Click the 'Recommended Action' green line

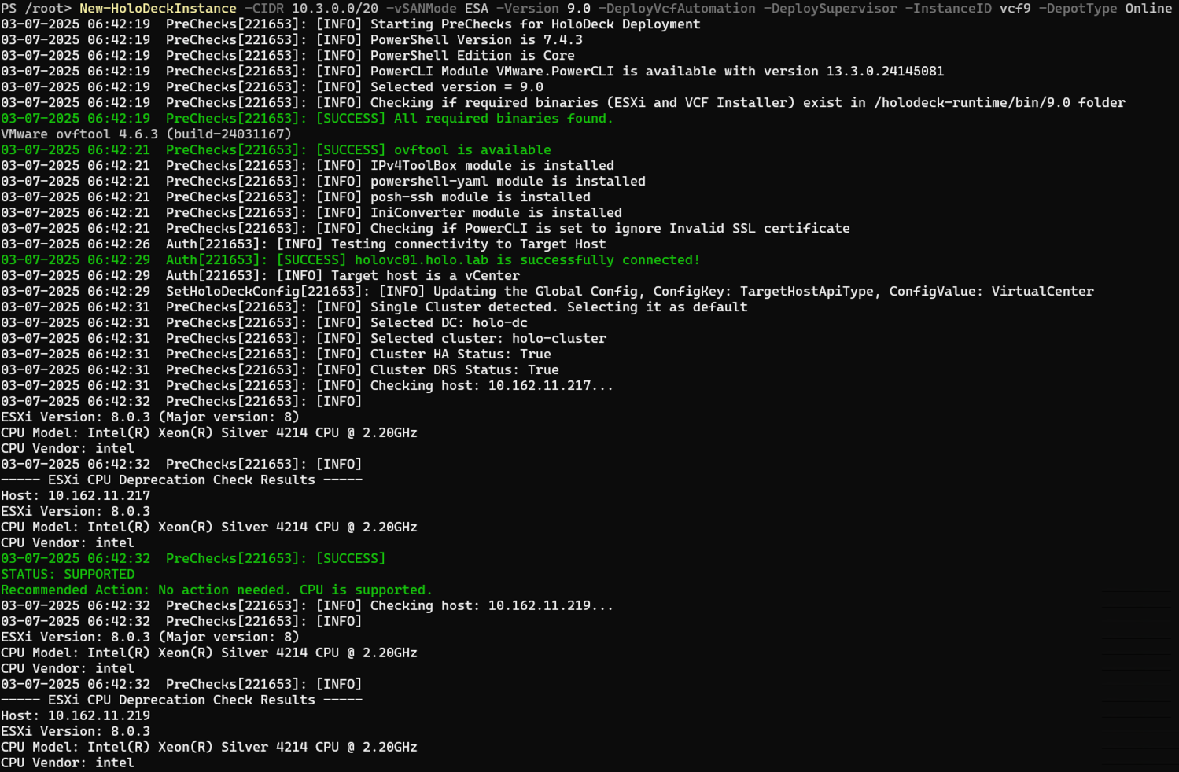coord(216,590)
